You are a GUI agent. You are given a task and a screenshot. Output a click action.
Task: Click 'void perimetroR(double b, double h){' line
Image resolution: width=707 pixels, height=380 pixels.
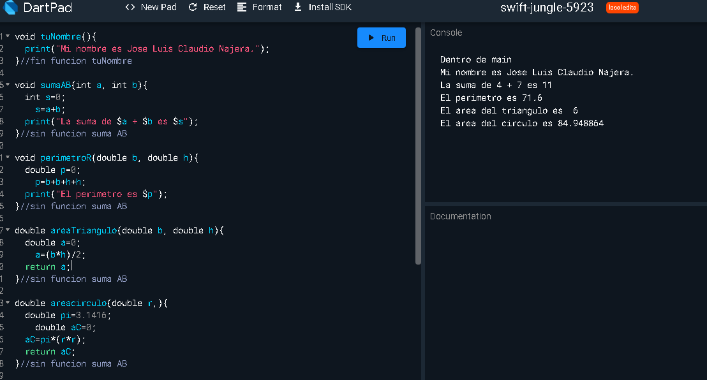coord(107,157)
